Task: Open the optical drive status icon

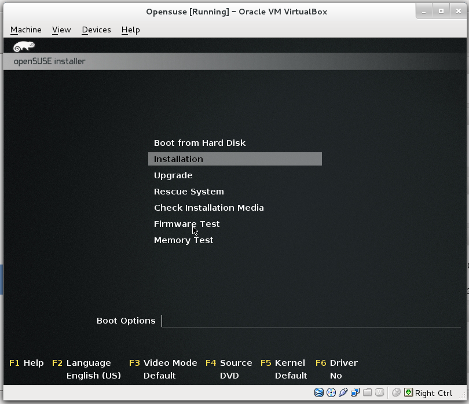Action: [x=331, y=392]
